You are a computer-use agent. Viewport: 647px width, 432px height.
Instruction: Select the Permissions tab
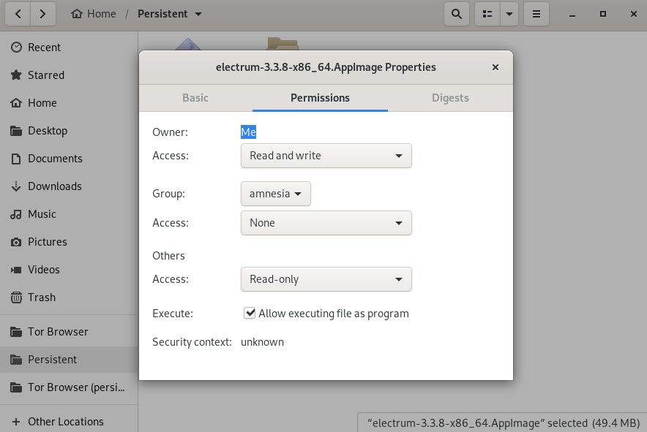(320, 98)
